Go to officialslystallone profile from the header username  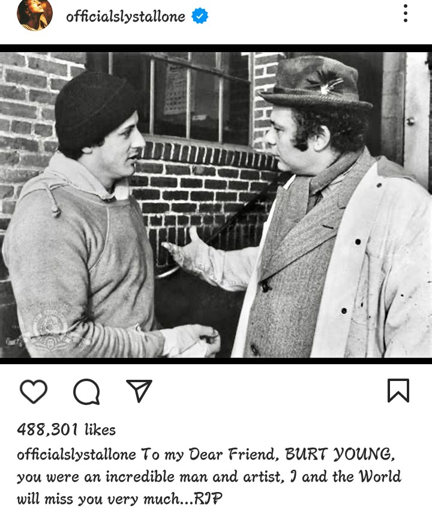125,16
